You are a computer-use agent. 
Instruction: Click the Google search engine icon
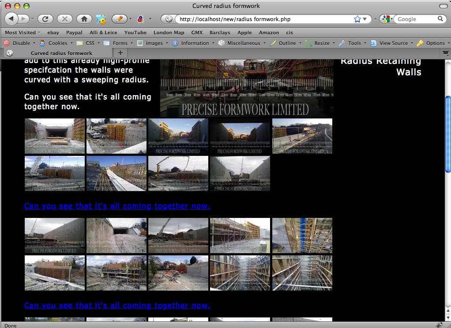386,19
